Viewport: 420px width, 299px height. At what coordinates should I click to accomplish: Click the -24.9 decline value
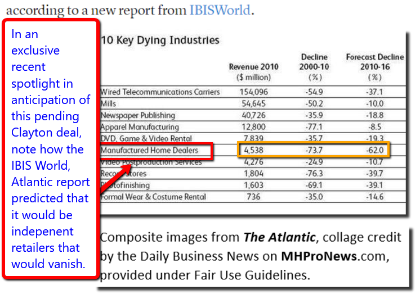314,162
